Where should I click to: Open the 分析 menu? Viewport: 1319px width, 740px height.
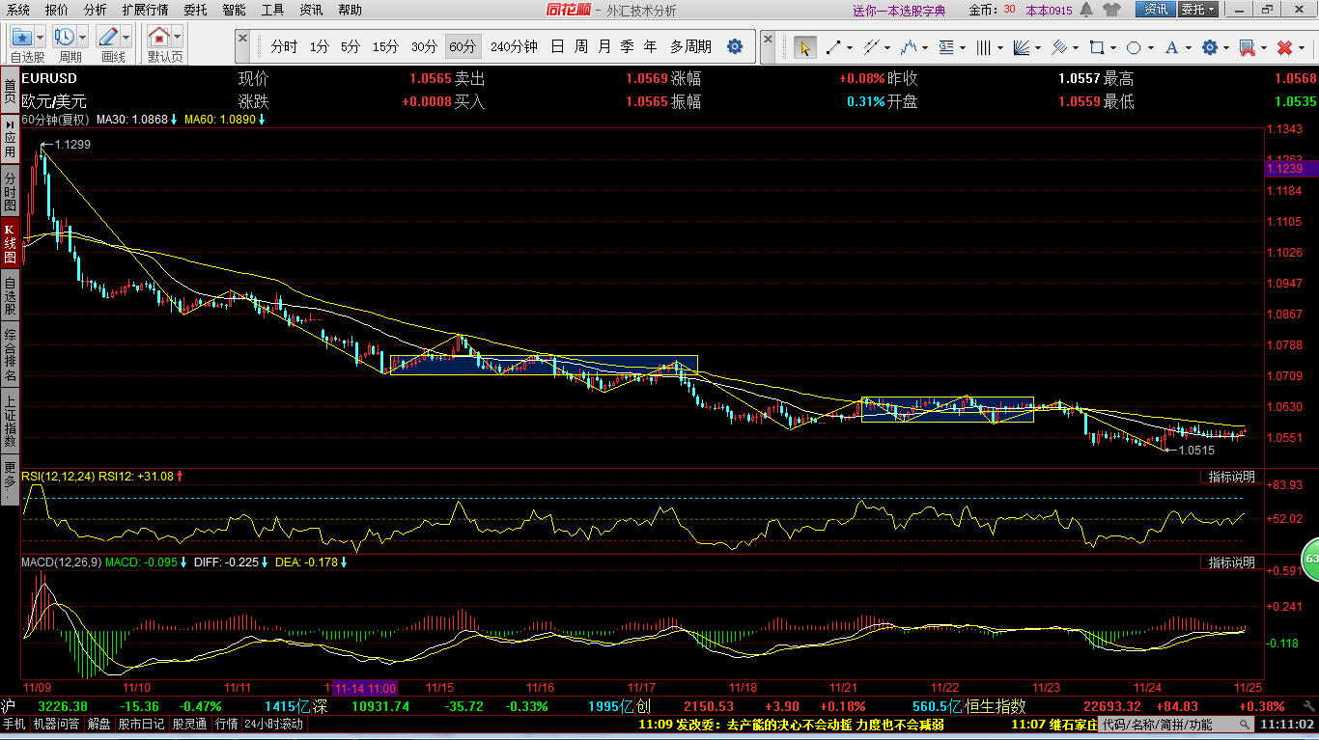(96, 10)
